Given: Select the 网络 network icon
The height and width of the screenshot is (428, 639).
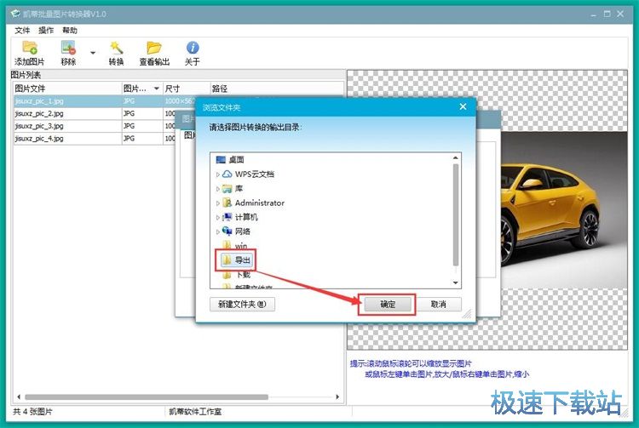Looking at the screenshot, I should [x=227, y=231].
